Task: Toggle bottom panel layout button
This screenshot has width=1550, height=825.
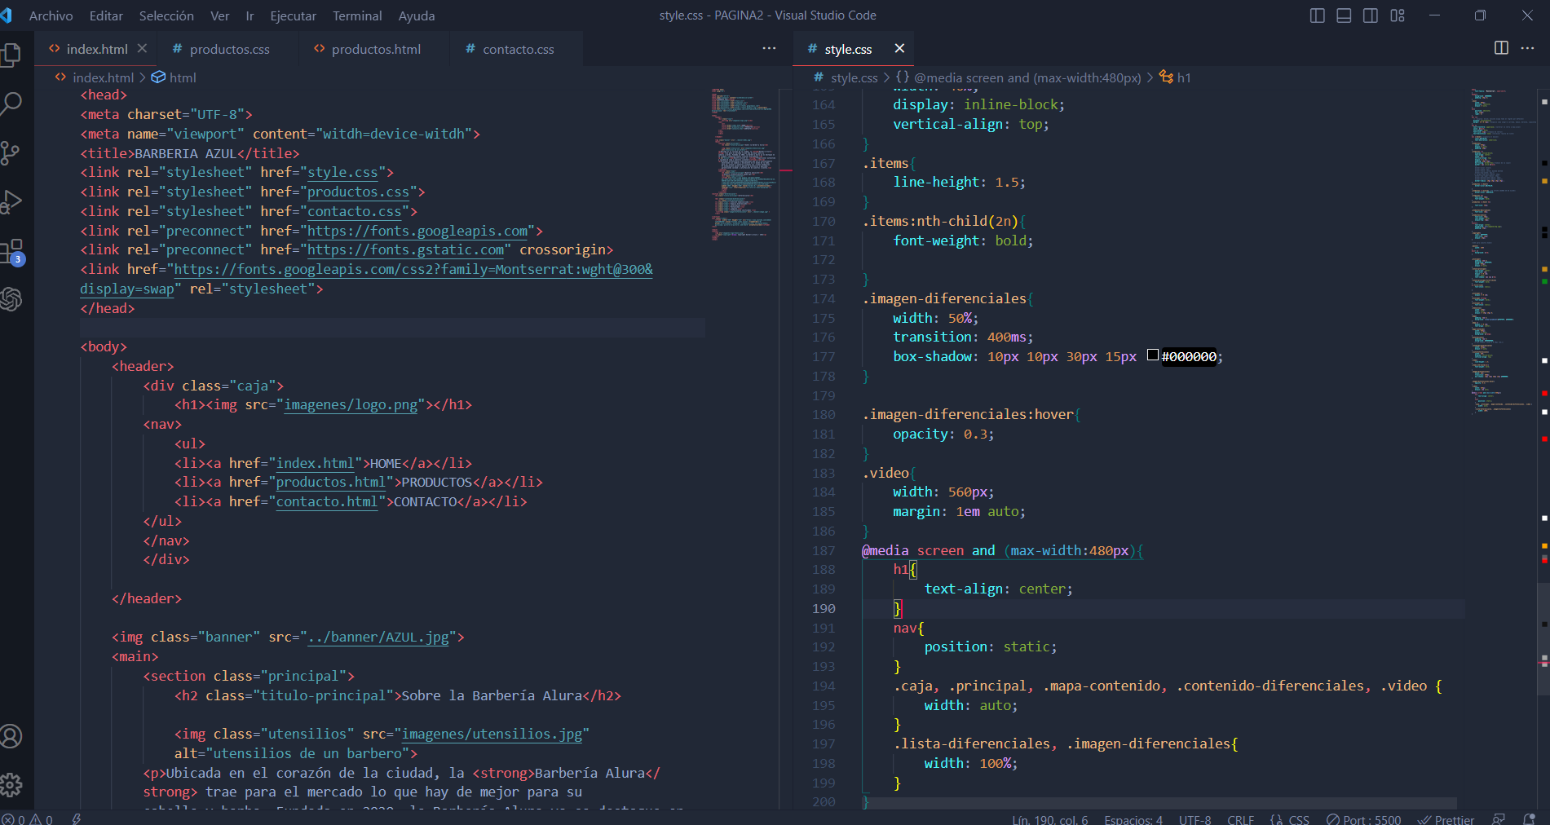Action: point(1344,15)
